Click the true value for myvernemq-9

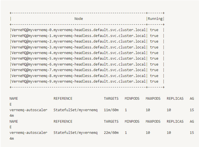[x=154, y=81]
